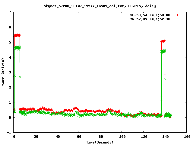Click the x-axis tick label 40
The height and width of the screenshot is (145, 193).
[x=58, y=137]
